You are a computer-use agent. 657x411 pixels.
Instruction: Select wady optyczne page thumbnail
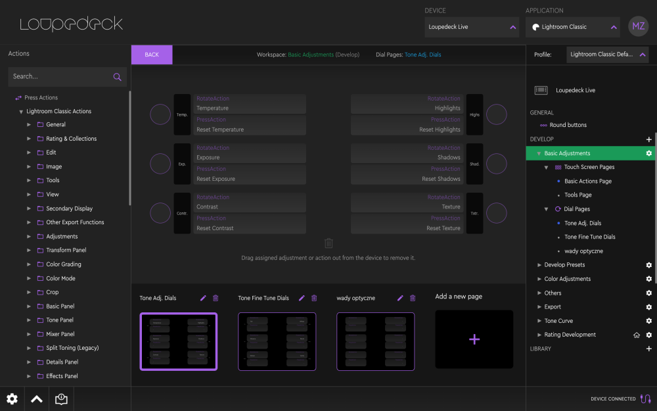375,341
